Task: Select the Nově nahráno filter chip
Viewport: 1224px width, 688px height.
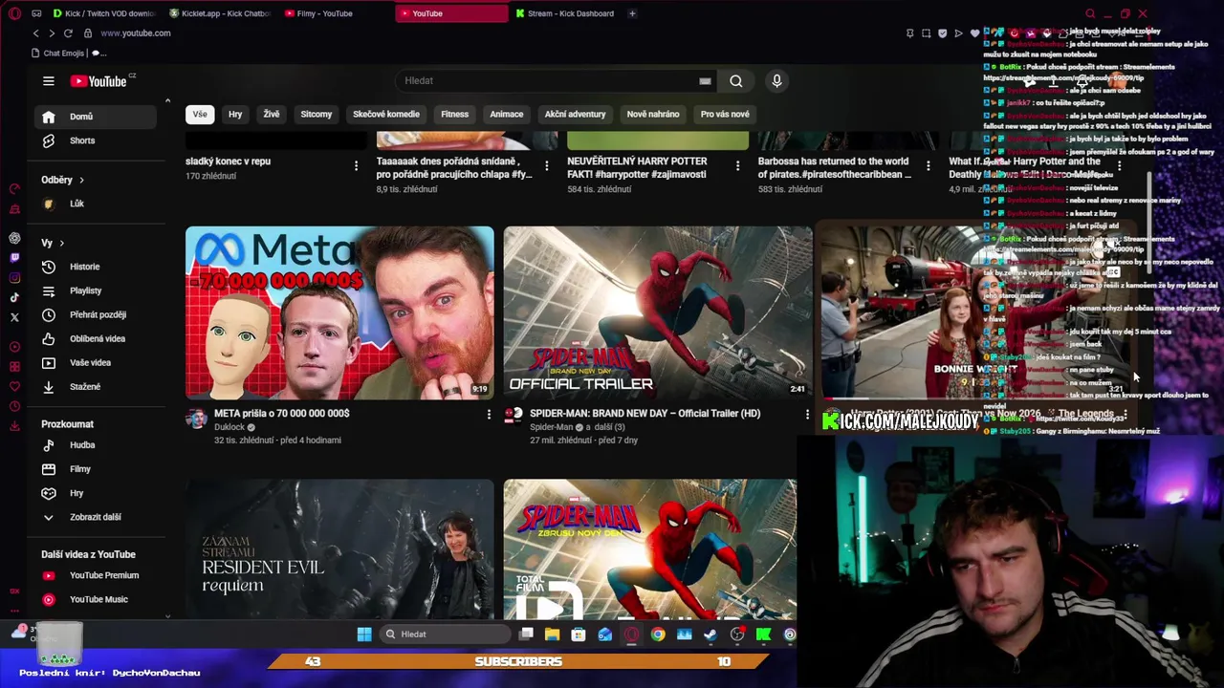Action: pyautogui.click(x=653, y=115)
